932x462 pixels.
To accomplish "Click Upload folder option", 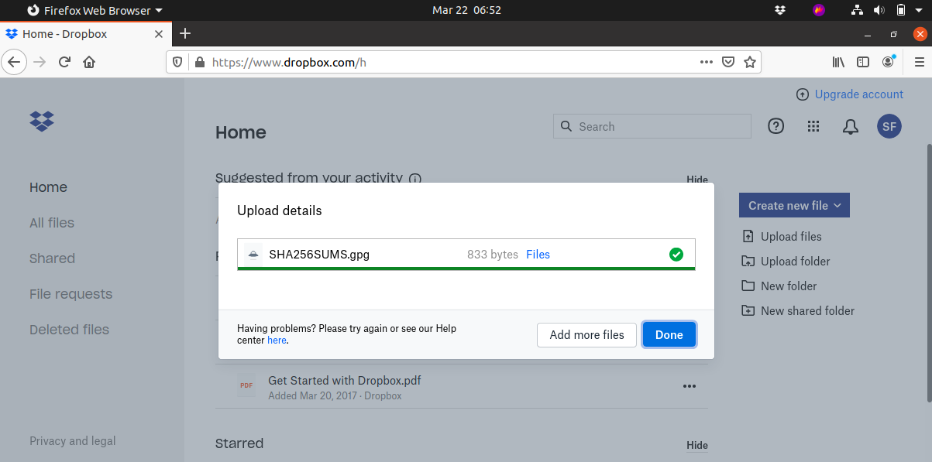I will [x=795, y=262].
